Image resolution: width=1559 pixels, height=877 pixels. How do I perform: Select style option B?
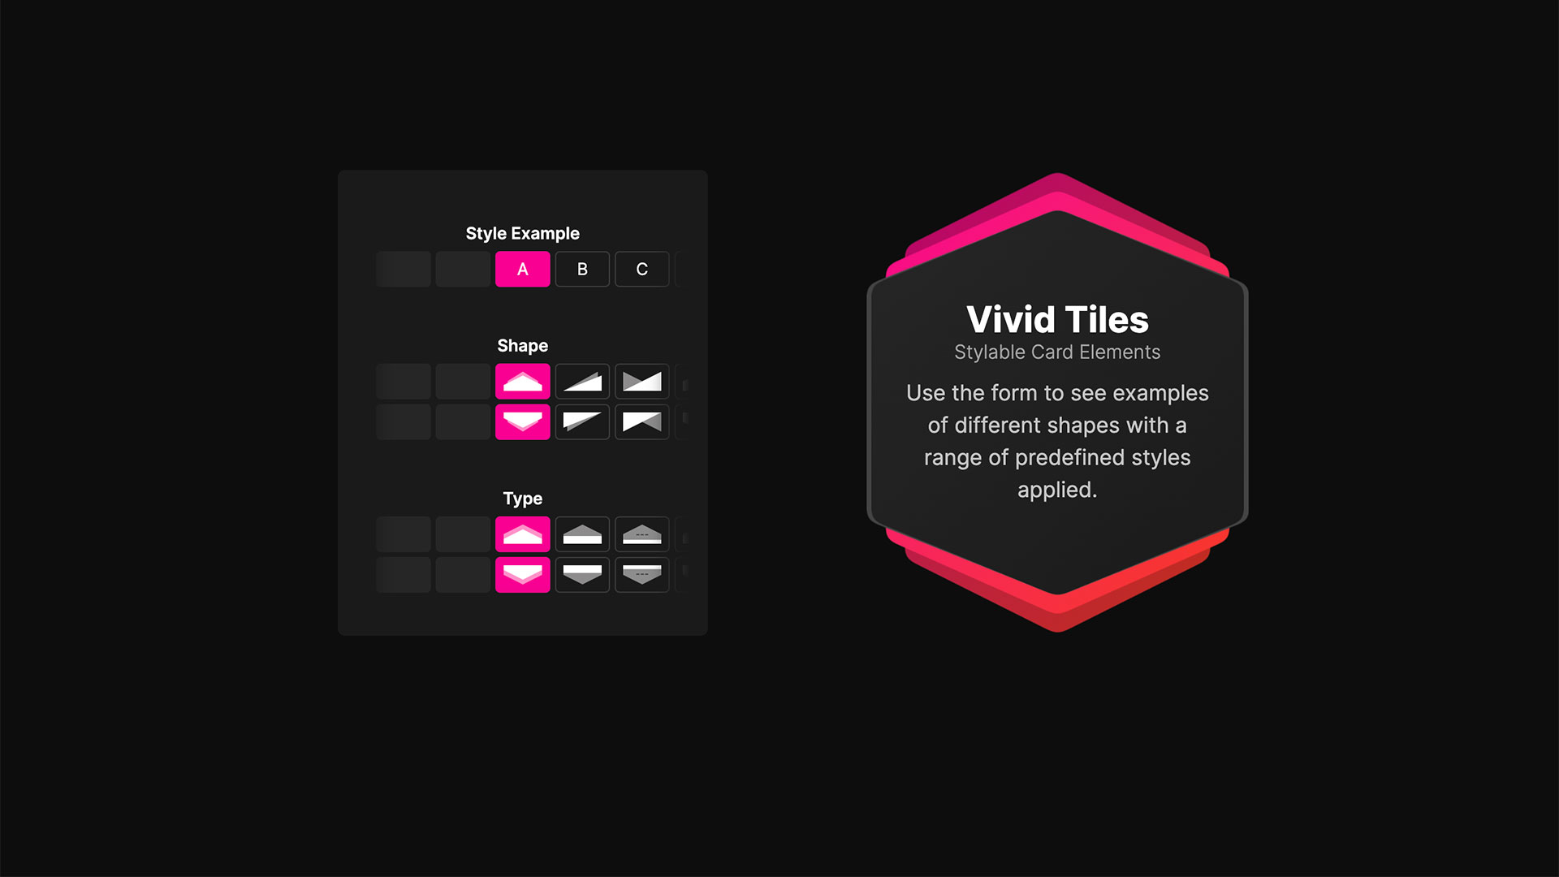coord(581,269)
